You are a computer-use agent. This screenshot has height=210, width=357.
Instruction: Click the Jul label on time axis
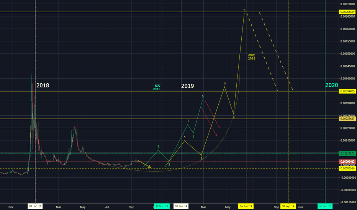[x=107, y=207]
